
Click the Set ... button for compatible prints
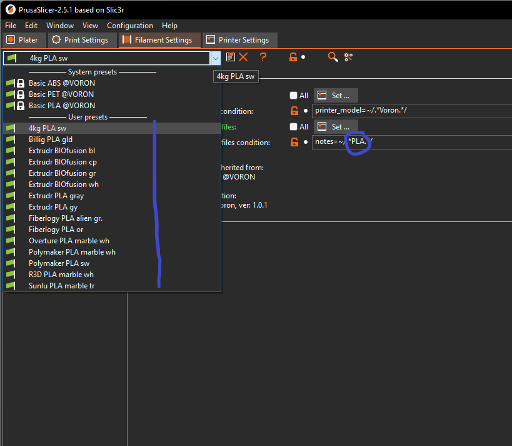tap(336, 126)
